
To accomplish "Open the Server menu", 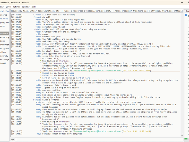I will click(8, 7).
